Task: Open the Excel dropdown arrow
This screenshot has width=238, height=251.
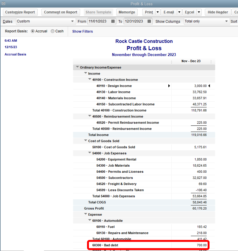Action: tap(199, 12)
